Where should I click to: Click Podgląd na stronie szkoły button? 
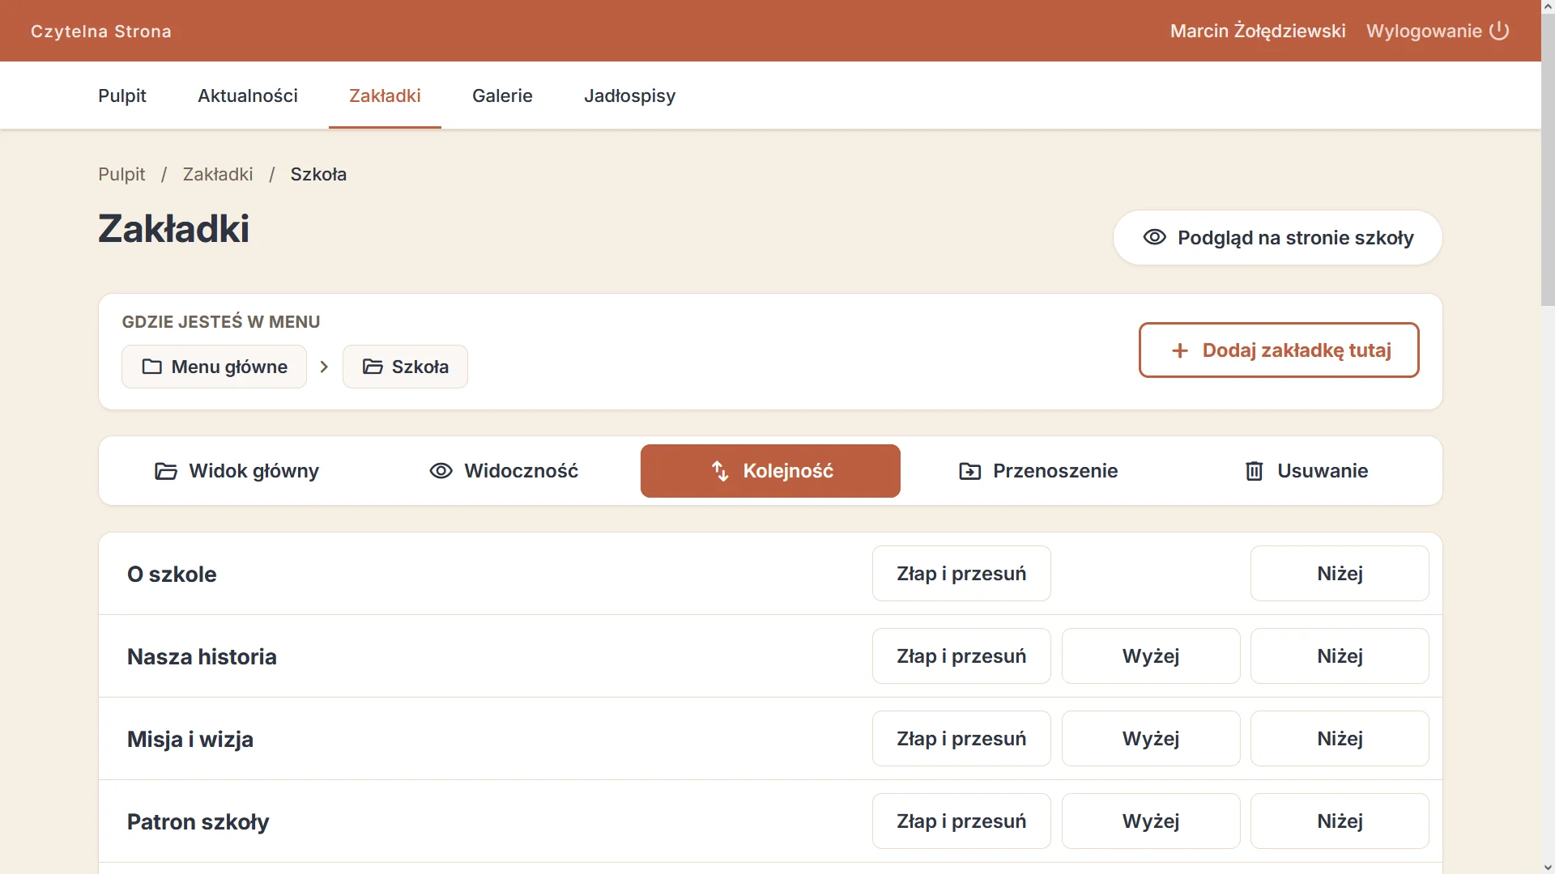click(x=1278, y=238)
